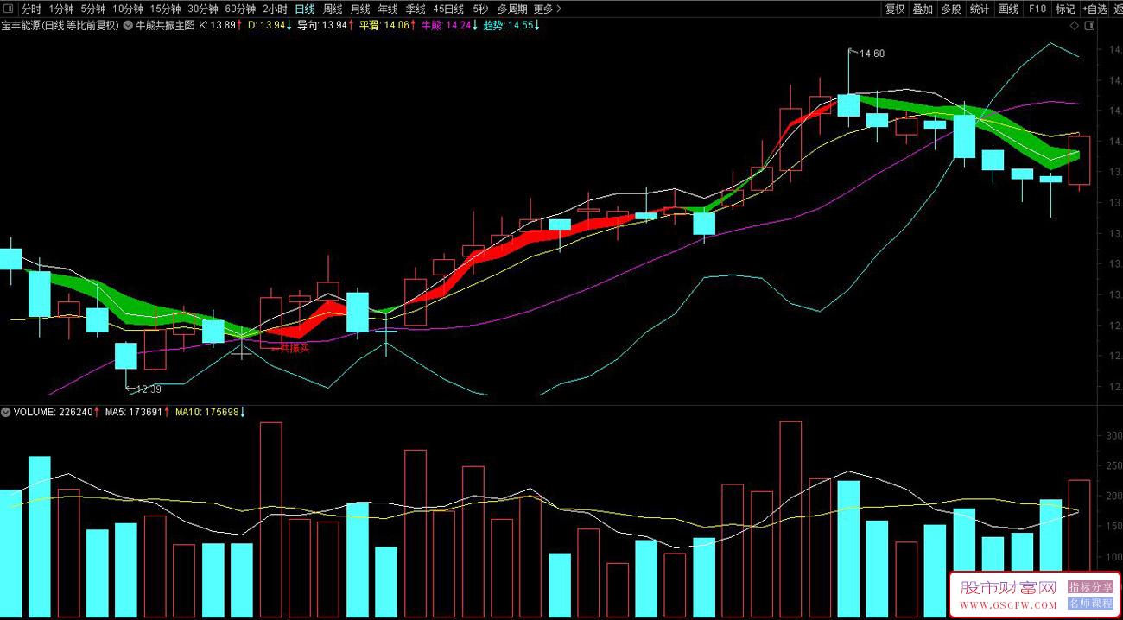Click the 叠加 overlay button
This screenshot has width=1123, height=620.
click(x=923, y=9)
